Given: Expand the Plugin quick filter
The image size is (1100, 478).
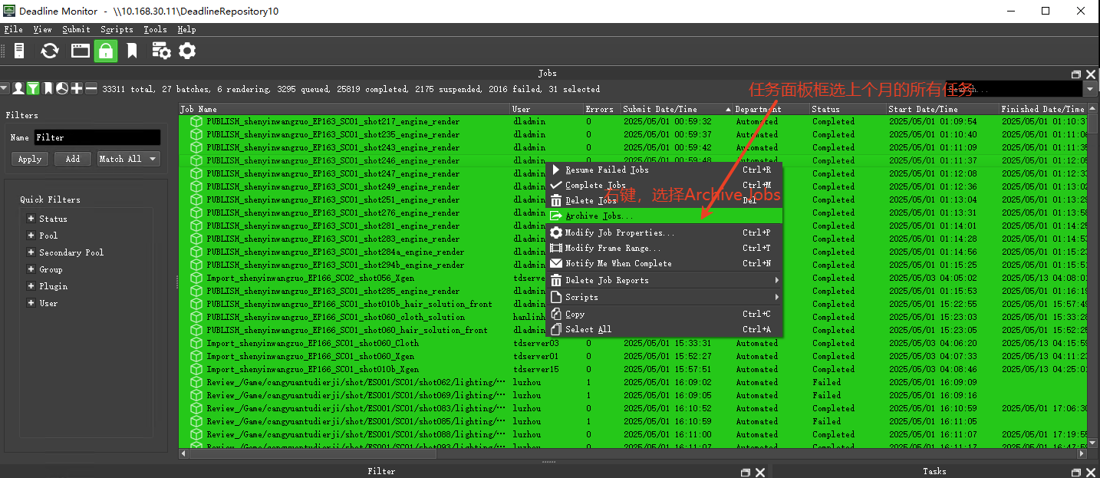Looking at the screenshot, I should pos(31,286).
